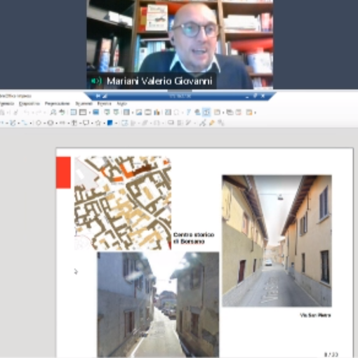Expand the table dropdown arrow
Screen dimensions: 358x358
[133, 113]
